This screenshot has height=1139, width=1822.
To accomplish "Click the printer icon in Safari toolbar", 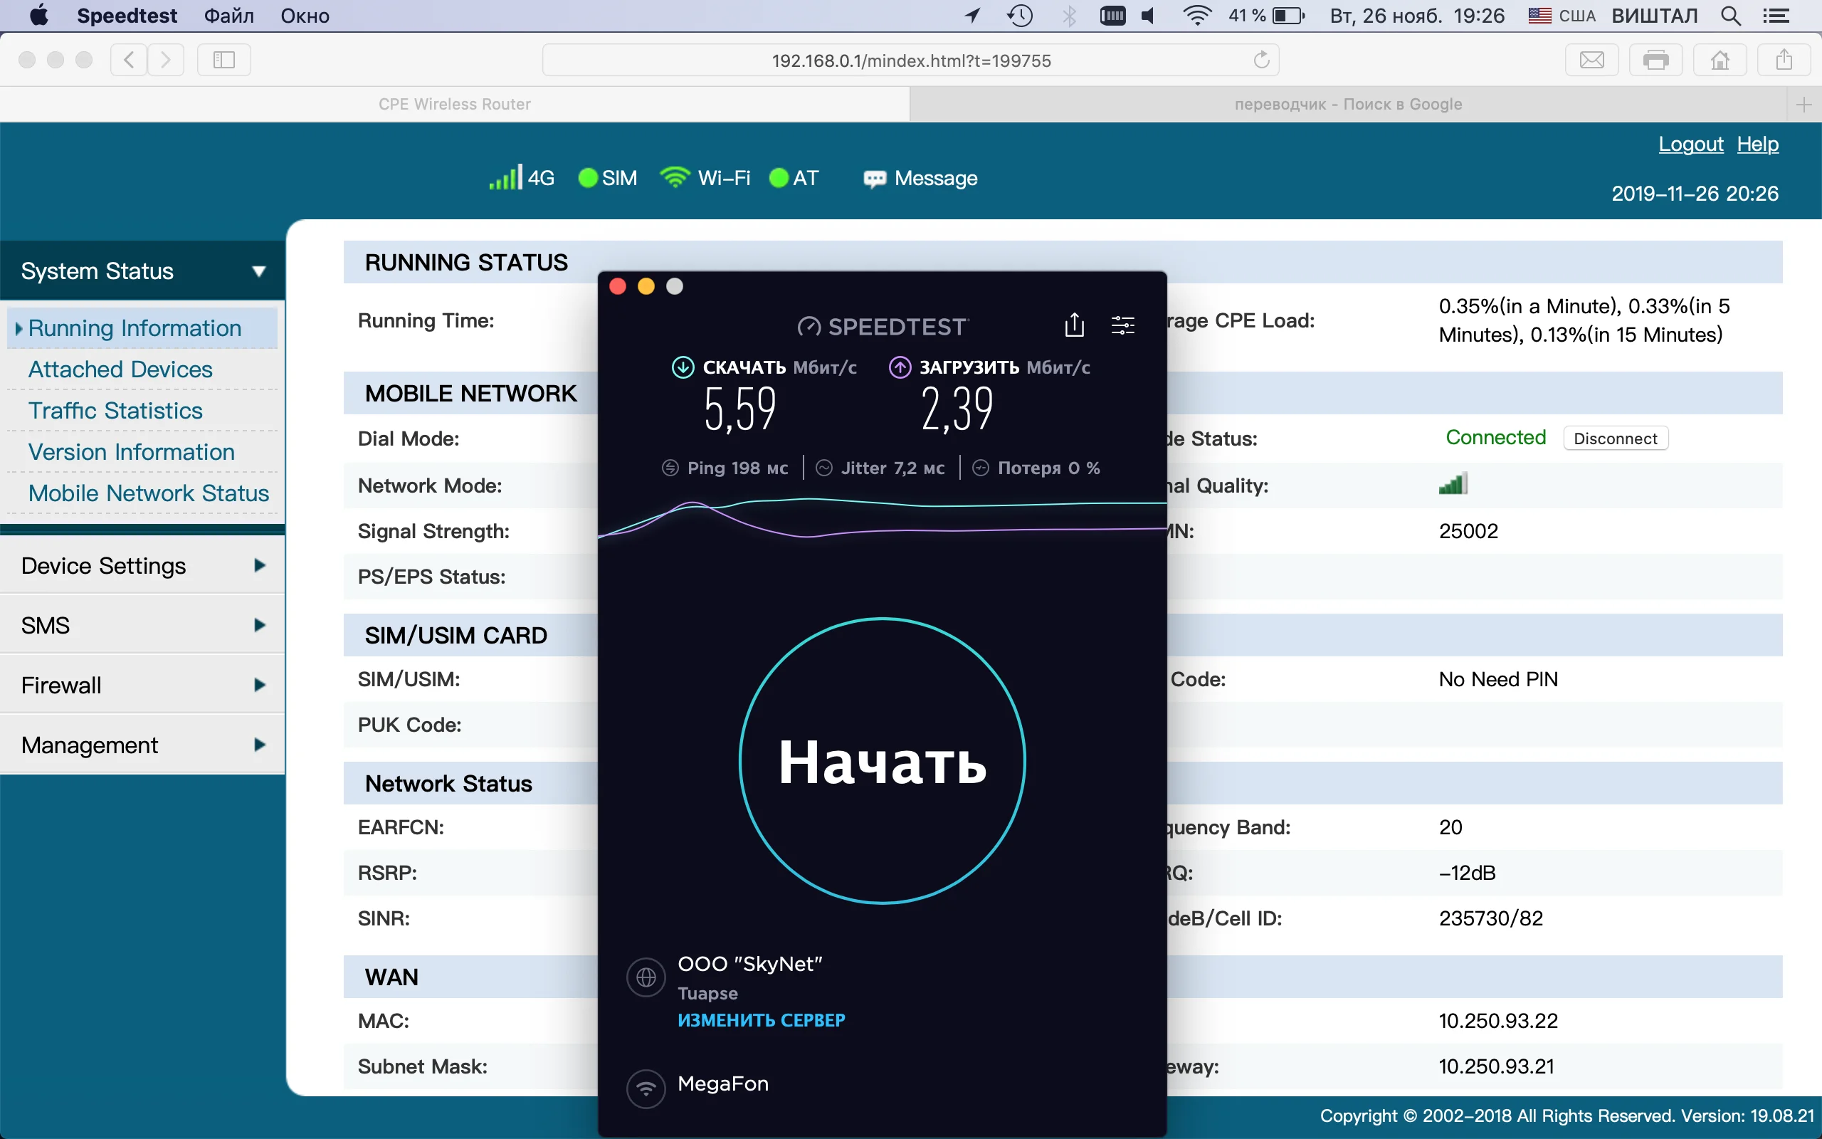I will [x=1655, y=60].
